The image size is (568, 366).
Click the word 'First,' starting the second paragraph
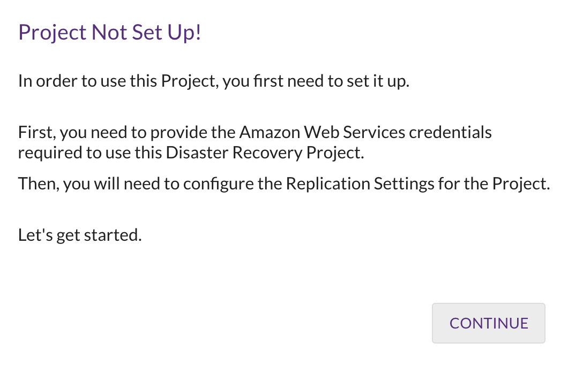[33, 132]
